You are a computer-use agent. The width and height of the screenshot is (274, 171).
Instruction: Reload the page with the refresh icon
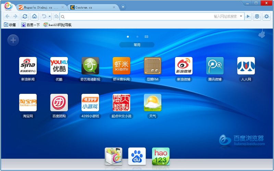[25, 16]
